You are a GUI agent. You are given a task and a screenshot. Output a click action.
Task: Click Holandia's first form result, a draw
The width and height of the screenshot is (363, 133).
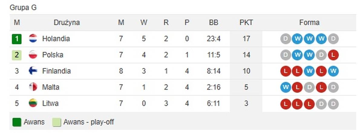(286, 39)
